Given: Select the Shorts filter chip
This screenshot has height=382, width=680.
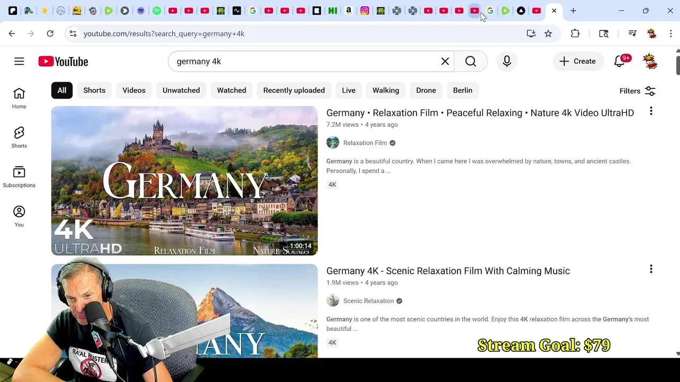Looking at the screenshot, I should [95, 90].
